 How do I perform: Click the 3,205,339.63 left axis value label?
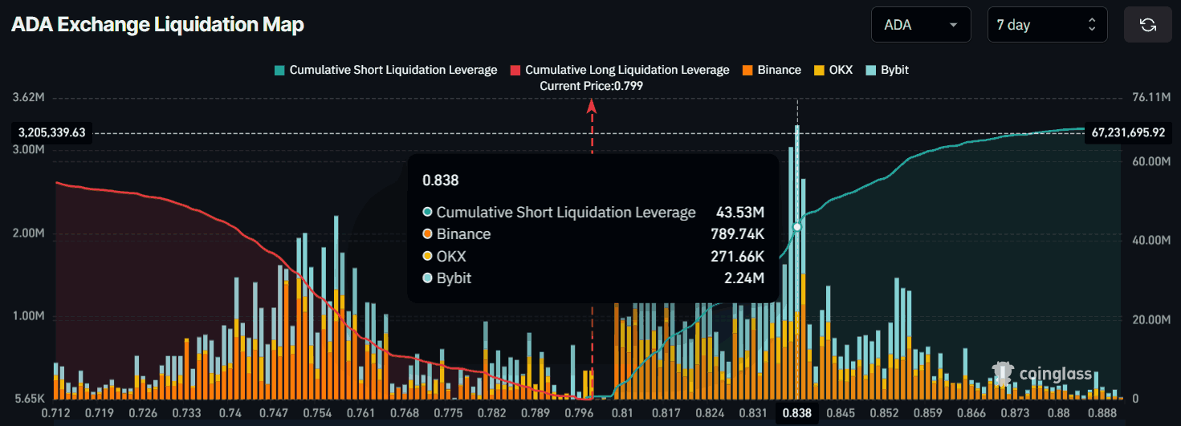coord(51,132)
